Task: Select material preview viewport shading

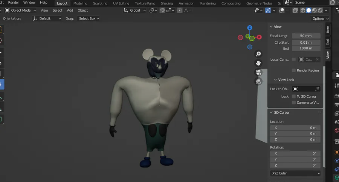Action: 315,11
